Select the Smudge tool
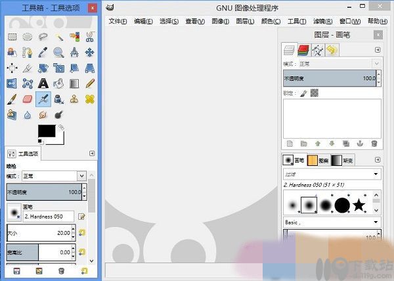Image resolution: width=394 pixels, height=281 pixels. tap(43, 115)
